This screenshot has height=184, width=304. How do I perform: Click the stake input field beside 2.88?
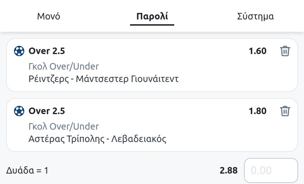click(271, 170)
